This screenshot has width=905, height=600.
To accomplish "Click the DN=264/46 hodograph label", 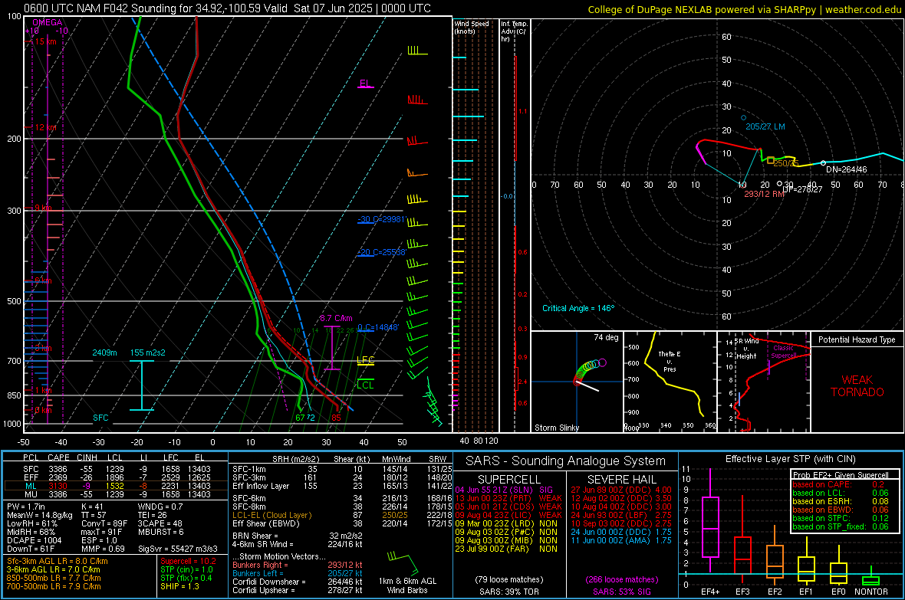I will tap(846, 169).
